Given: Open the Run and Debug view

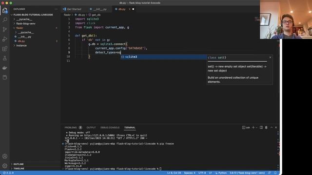Looking at the screenshot, I should (x=5, y=39).
